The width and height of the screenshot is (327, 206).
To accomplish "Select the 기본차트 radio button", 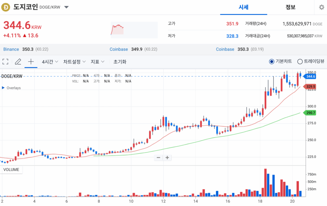I will (271, 62).
